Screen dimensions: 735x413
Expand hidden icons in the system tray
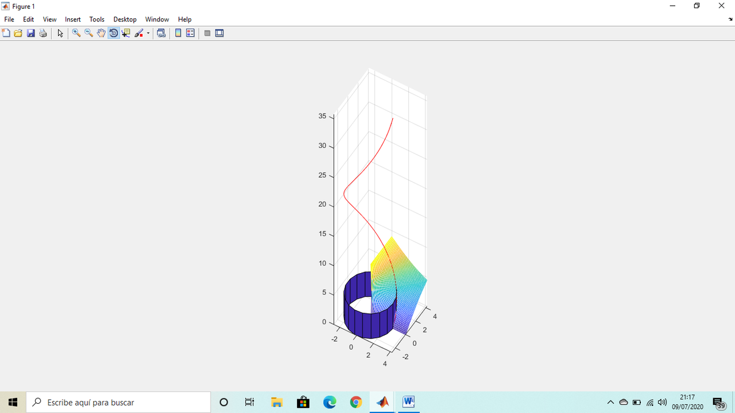(x=610, y=402)
